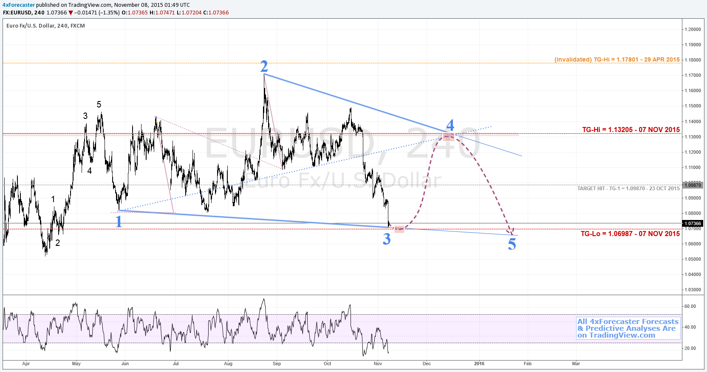This screenshot has width=707, height=372.
Task: Click the 60.00 indicator axis label
Action: (x=690, y=306)
